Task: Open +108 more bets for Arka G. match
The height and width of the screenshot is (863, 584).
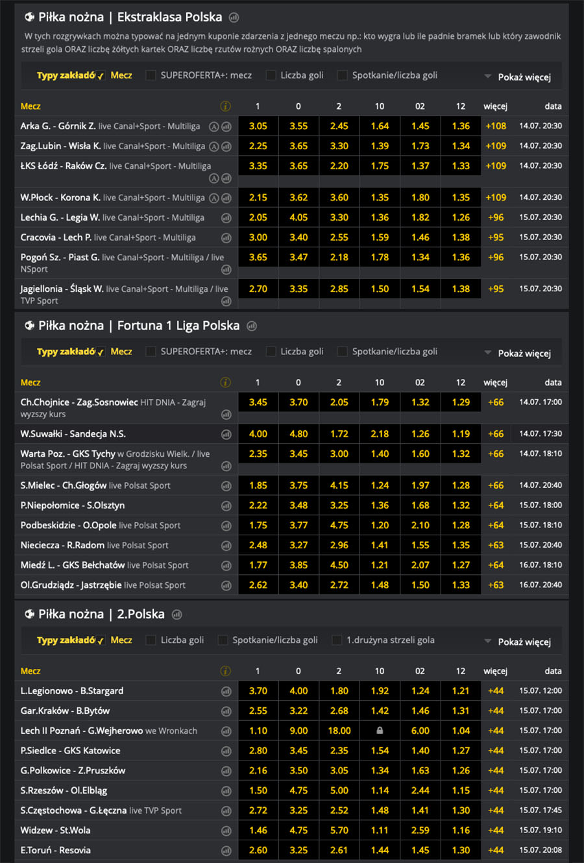Action: point(496,127)
